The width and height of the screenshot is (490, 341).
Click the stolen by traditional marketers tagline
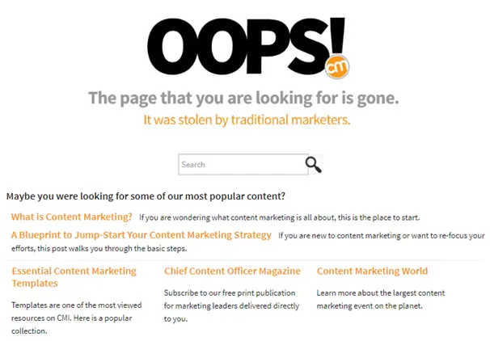coord(247,120)
